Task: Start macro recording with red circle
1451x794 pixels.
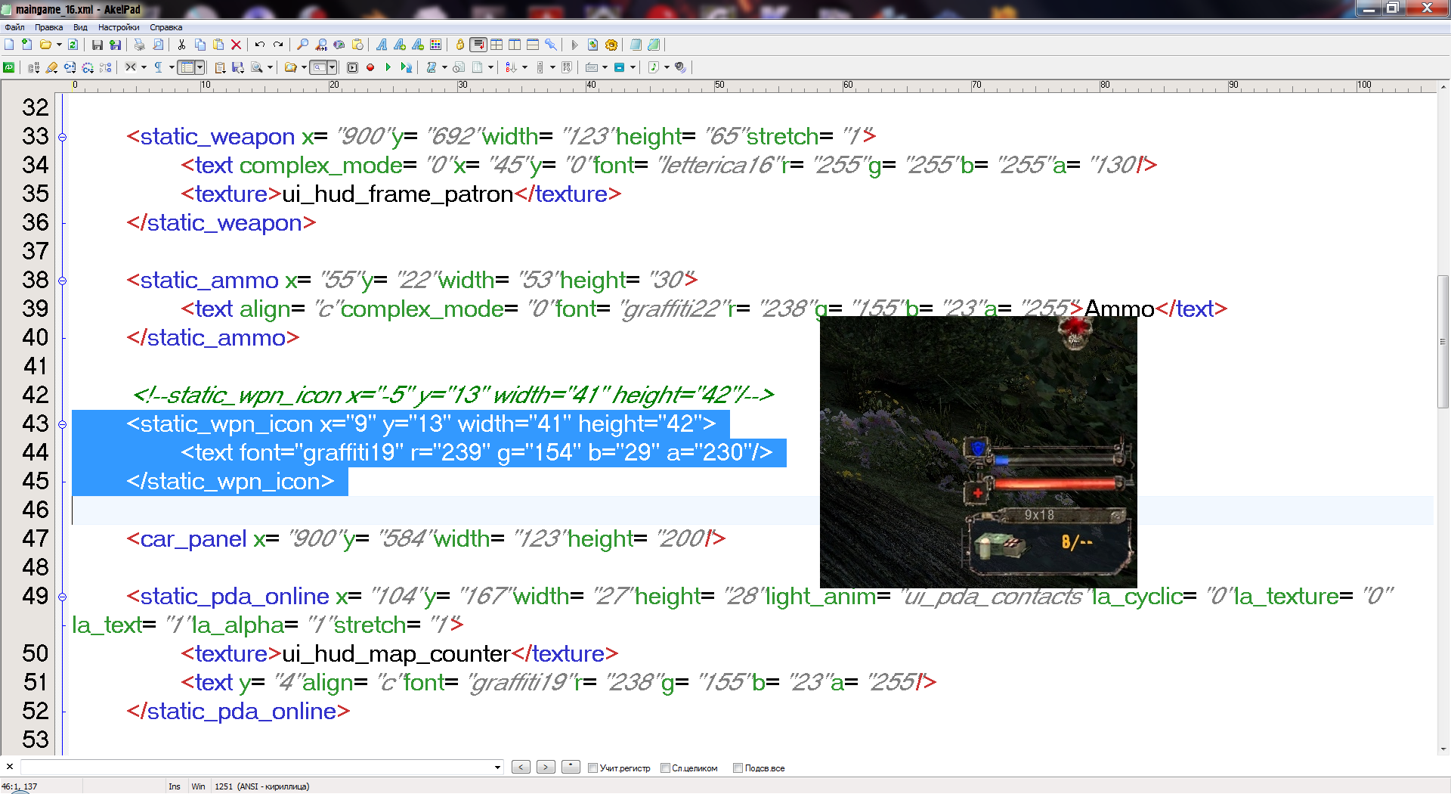Action: click(370, 67)
